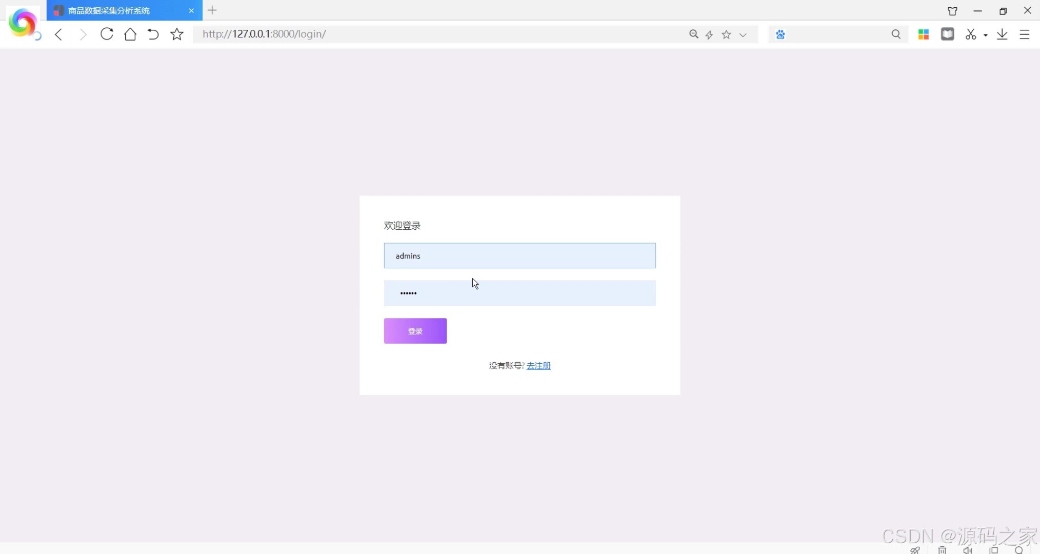The image size is (1040, 554).
Task: Click the lightning speed-mode icon
Action: [709, 34]
